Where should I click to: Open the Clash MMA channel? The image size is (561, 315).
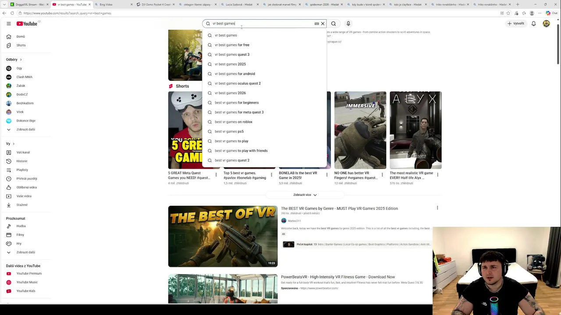tap(25, 77)
